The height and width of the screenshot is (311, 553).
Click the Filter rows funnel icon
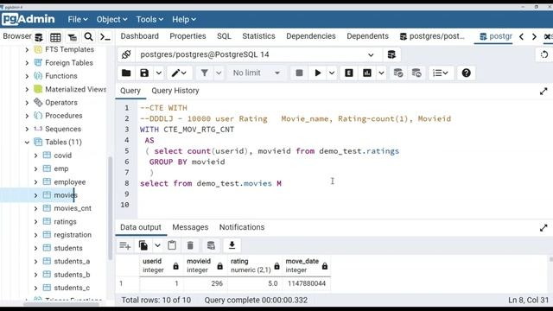204,73
